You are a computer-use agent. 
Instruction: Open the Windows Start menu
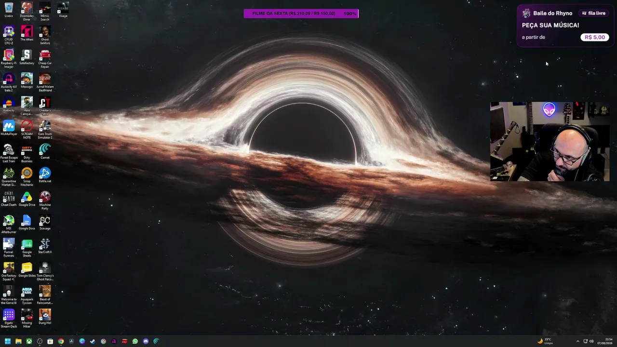click(x=8, y=341)
